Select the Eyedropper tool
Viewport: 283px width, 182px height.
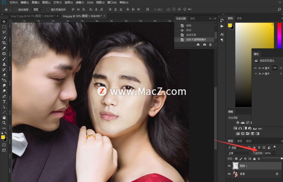[x=4, y=48]
